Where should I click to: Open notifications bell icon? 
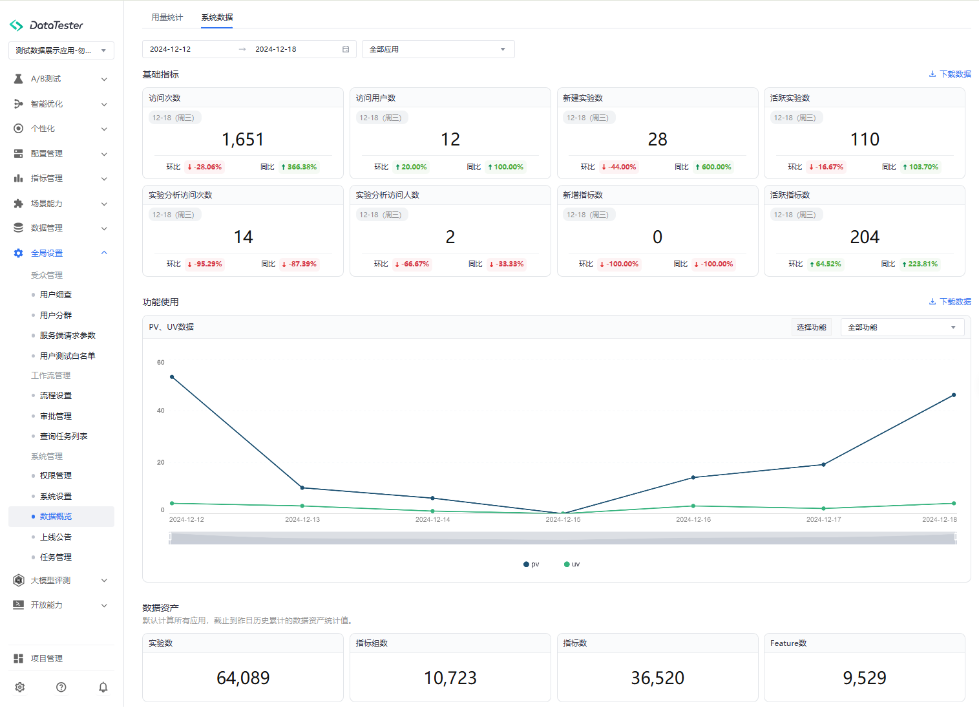point(103,687)
